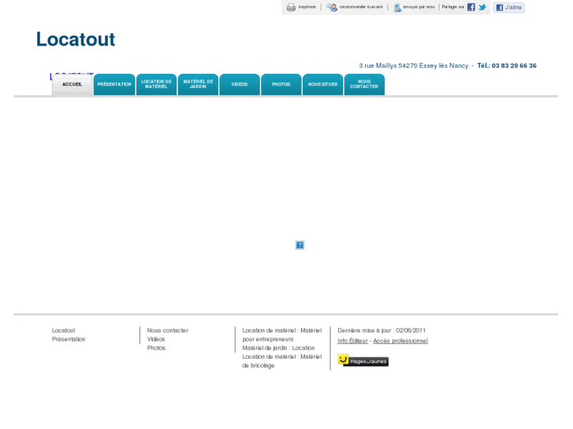The width and height of the screenshot is (573, 429).
Task: Click the Info Éditeur link
Action: click(352, 341)
